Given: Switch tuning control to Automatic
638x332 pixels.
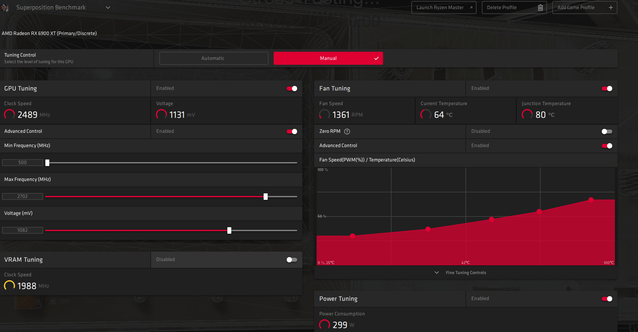Looking at the screenshot, I should [214, 58].
